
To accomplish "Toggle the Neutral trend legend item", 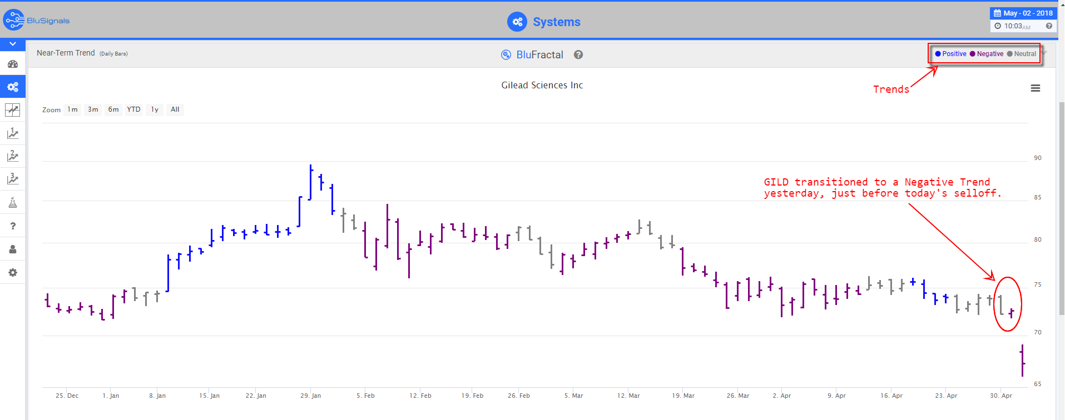I will click(1022, 54).
